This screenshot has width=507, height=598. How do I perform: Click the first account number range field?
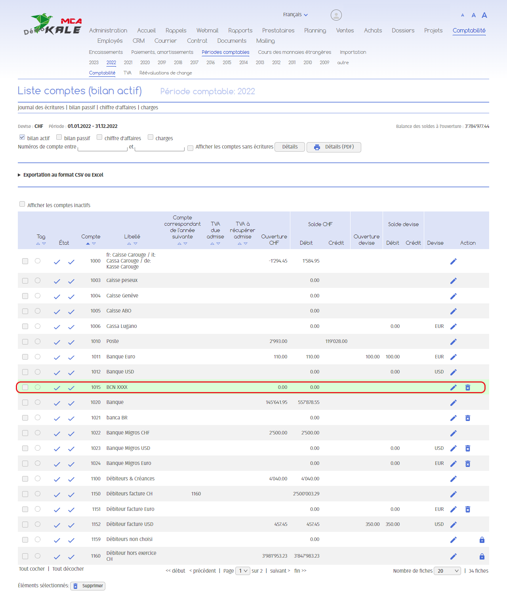pyautogui.click(x=103, y=148)
